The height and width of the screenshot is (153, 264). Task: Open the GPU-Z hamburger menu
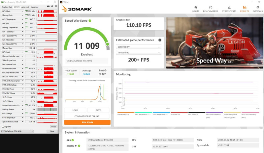click(56, 6)
